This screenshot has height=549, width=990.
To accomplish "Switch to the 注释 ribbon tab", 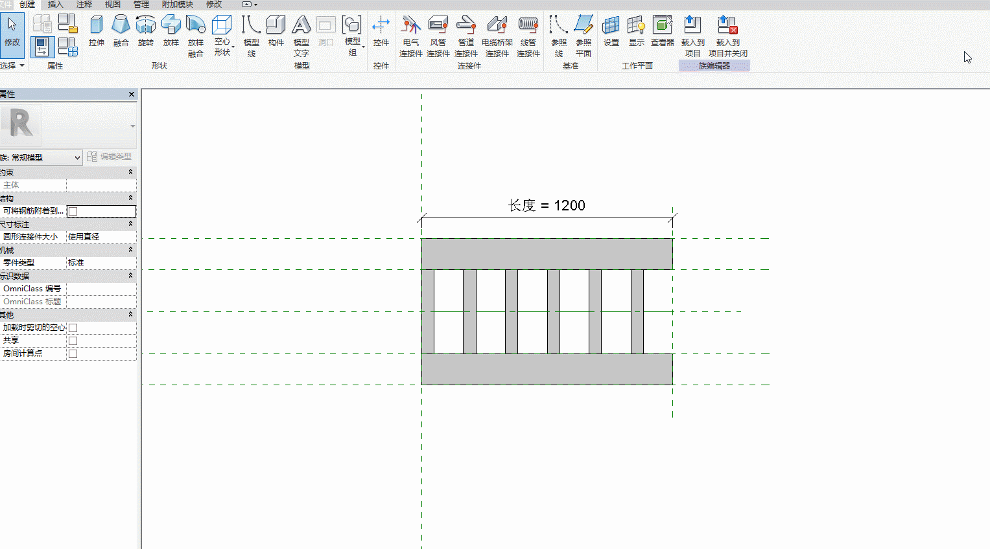I will point(84,5).
